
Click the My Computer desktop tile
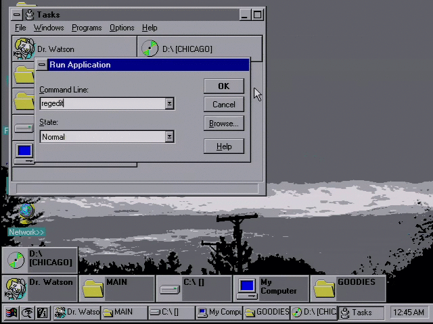[x=271, y=288]
